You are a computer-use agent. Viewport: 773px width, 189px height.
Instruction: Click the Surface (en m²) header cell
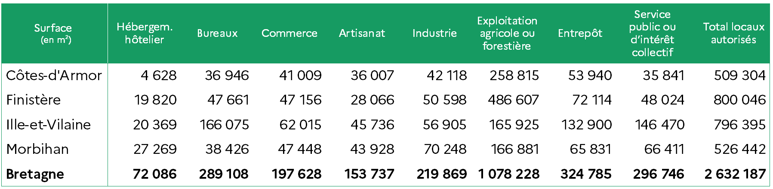pos(53,34)
